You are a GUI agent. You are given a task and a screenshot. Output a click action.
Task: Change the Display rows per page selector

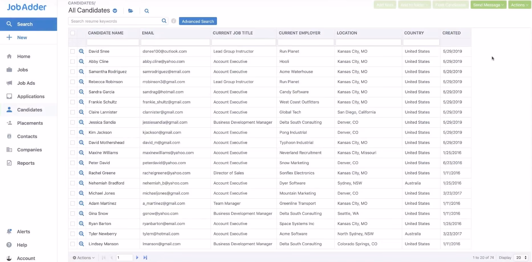(x=521, y=257)
